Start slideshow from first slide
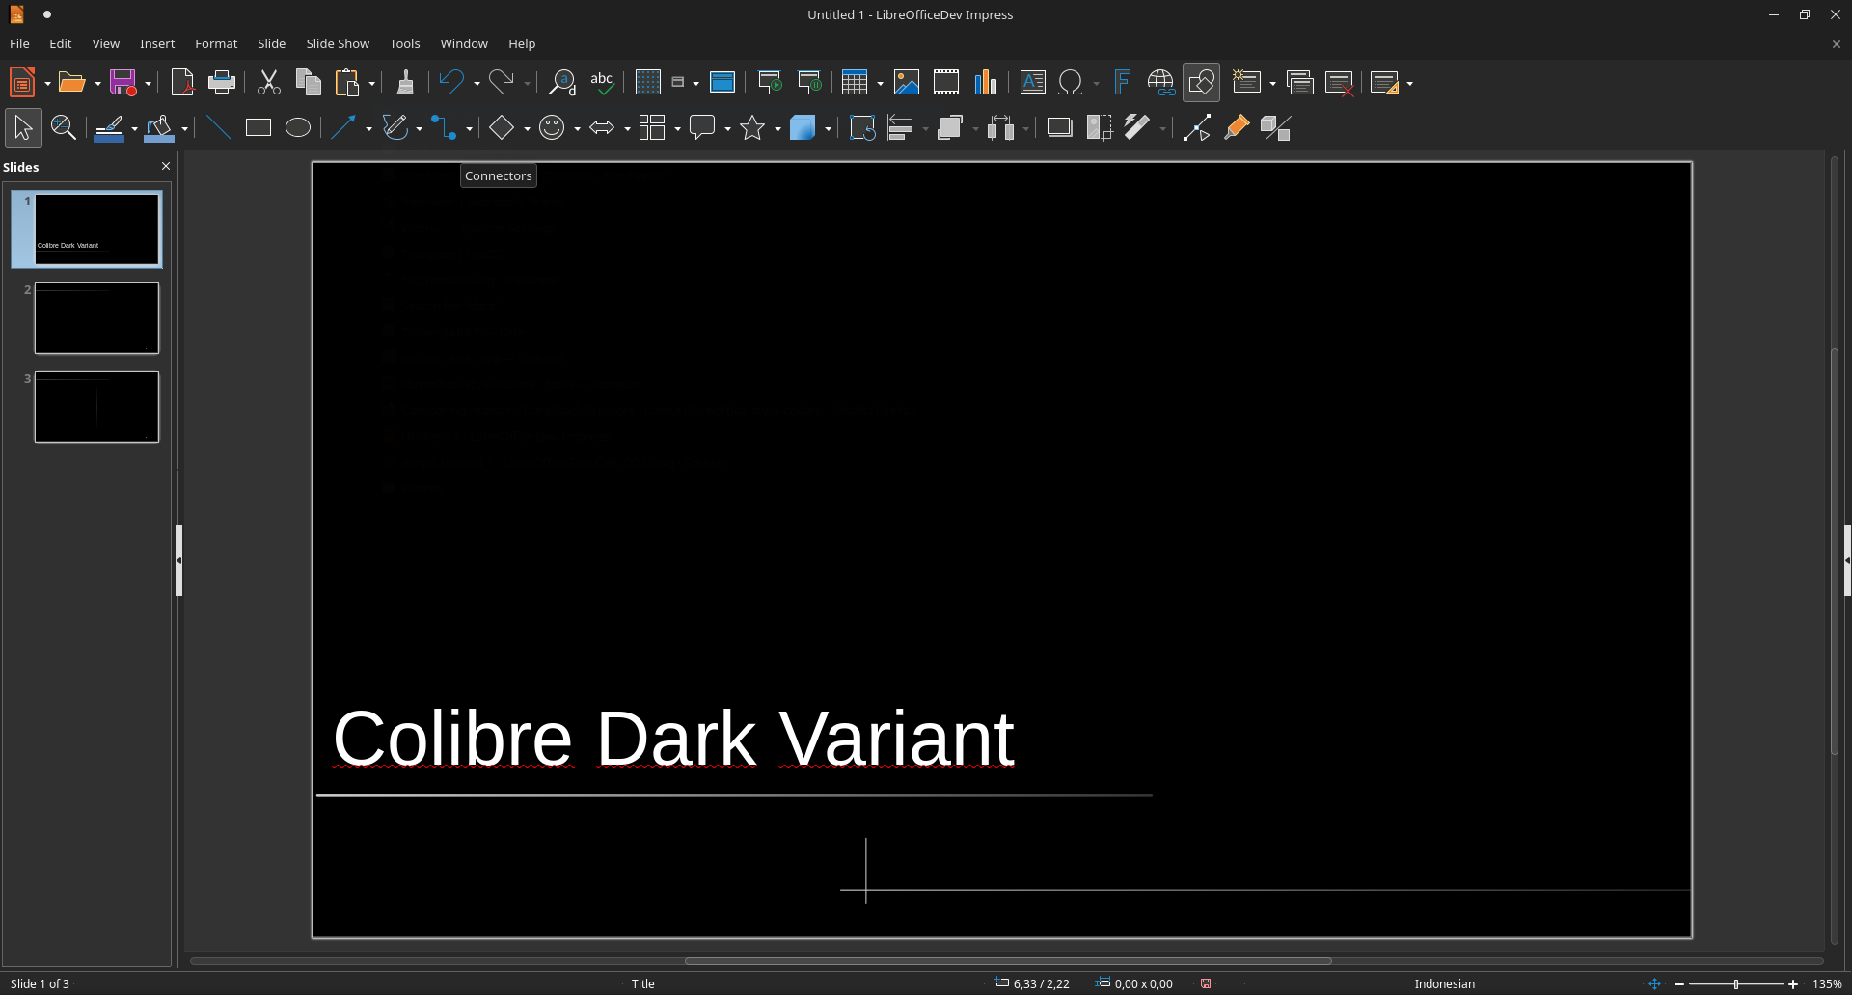The height and width of the screenshot is (995, 1852). click(770, 83)
